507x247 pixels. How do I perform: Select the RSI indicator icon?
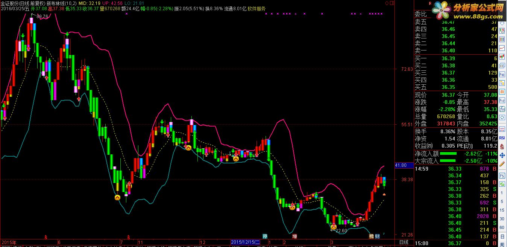point(502,138)
